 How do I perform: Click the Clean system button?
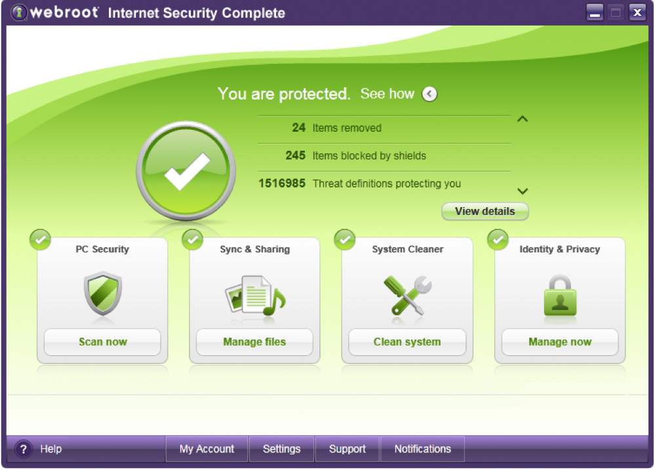click(407, 342)
